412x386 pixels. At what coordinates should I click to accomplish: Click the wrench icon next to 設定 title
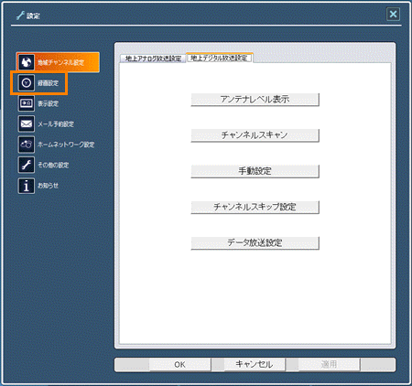(20, 16)
